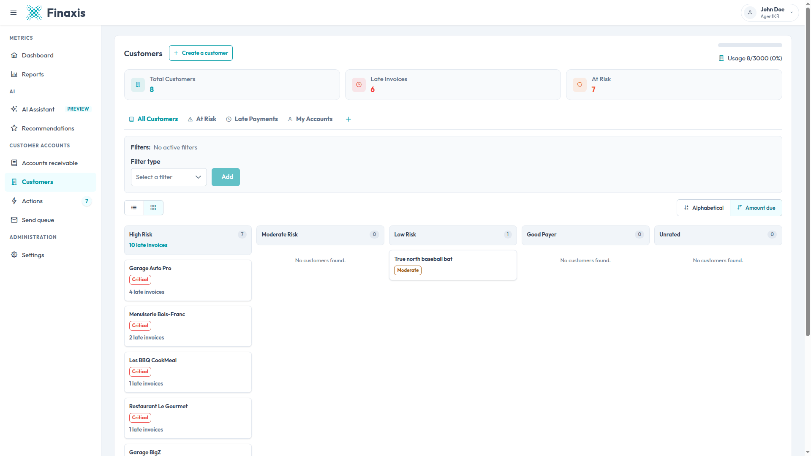
Task: Click the Dashboard home icon
Action: point(14,55)
